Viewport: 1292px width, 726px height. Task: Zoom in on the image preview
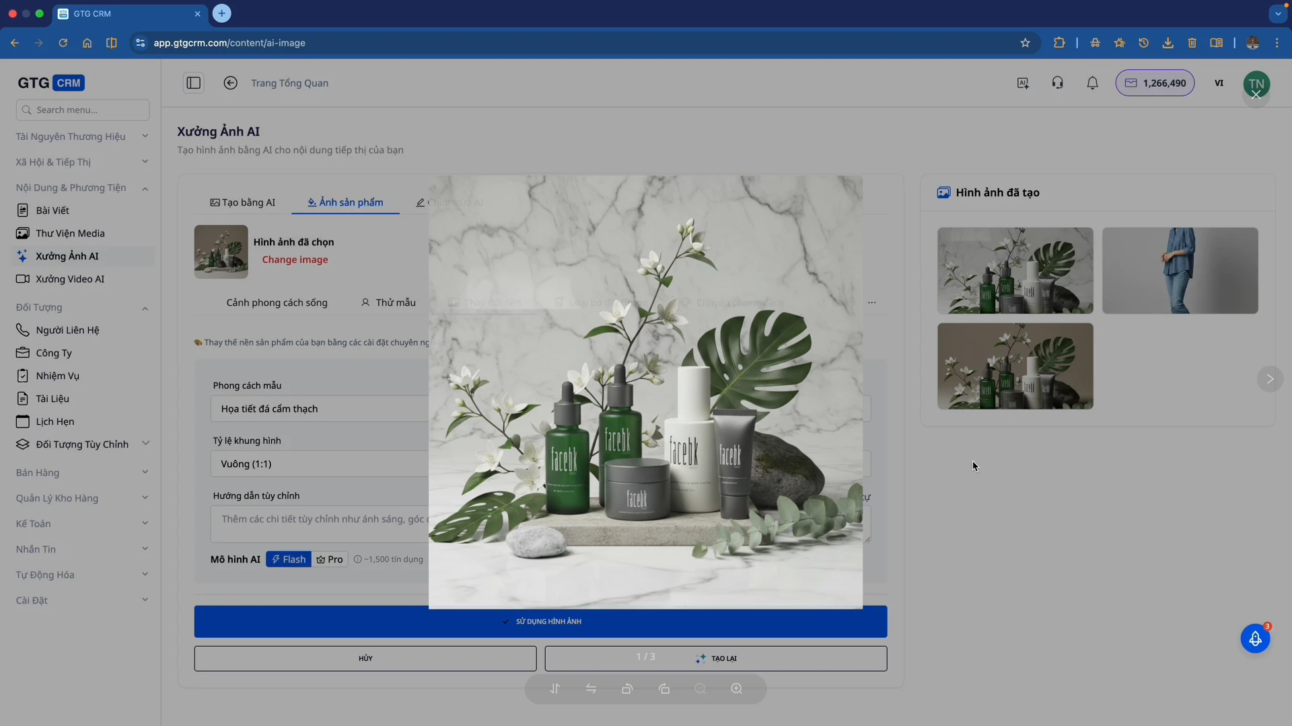[x=738, y=689]
